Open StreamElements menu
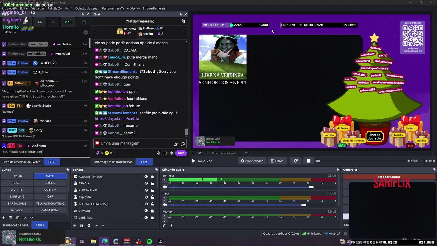The height and width of the screenshot is (246, 437). click(154, 8)
